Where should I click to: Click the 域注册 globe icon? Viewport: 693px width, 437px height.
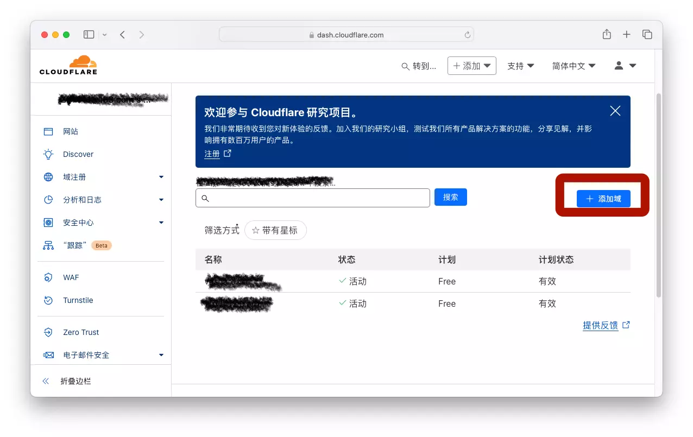48,177
